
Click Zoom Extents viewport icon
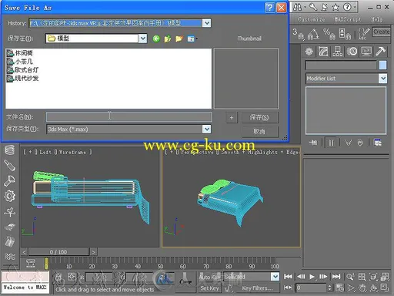click(x=373, y=277)
